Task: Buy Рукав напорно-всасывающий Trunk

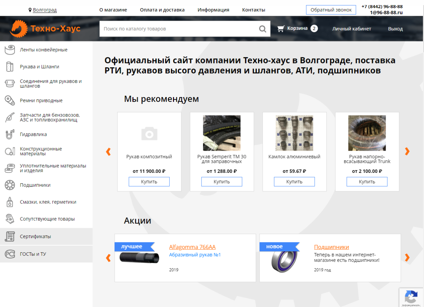Action: [x=367, y=182]
